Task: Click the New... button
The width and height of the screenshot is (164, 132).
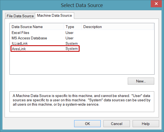Action: click(141, 81)
